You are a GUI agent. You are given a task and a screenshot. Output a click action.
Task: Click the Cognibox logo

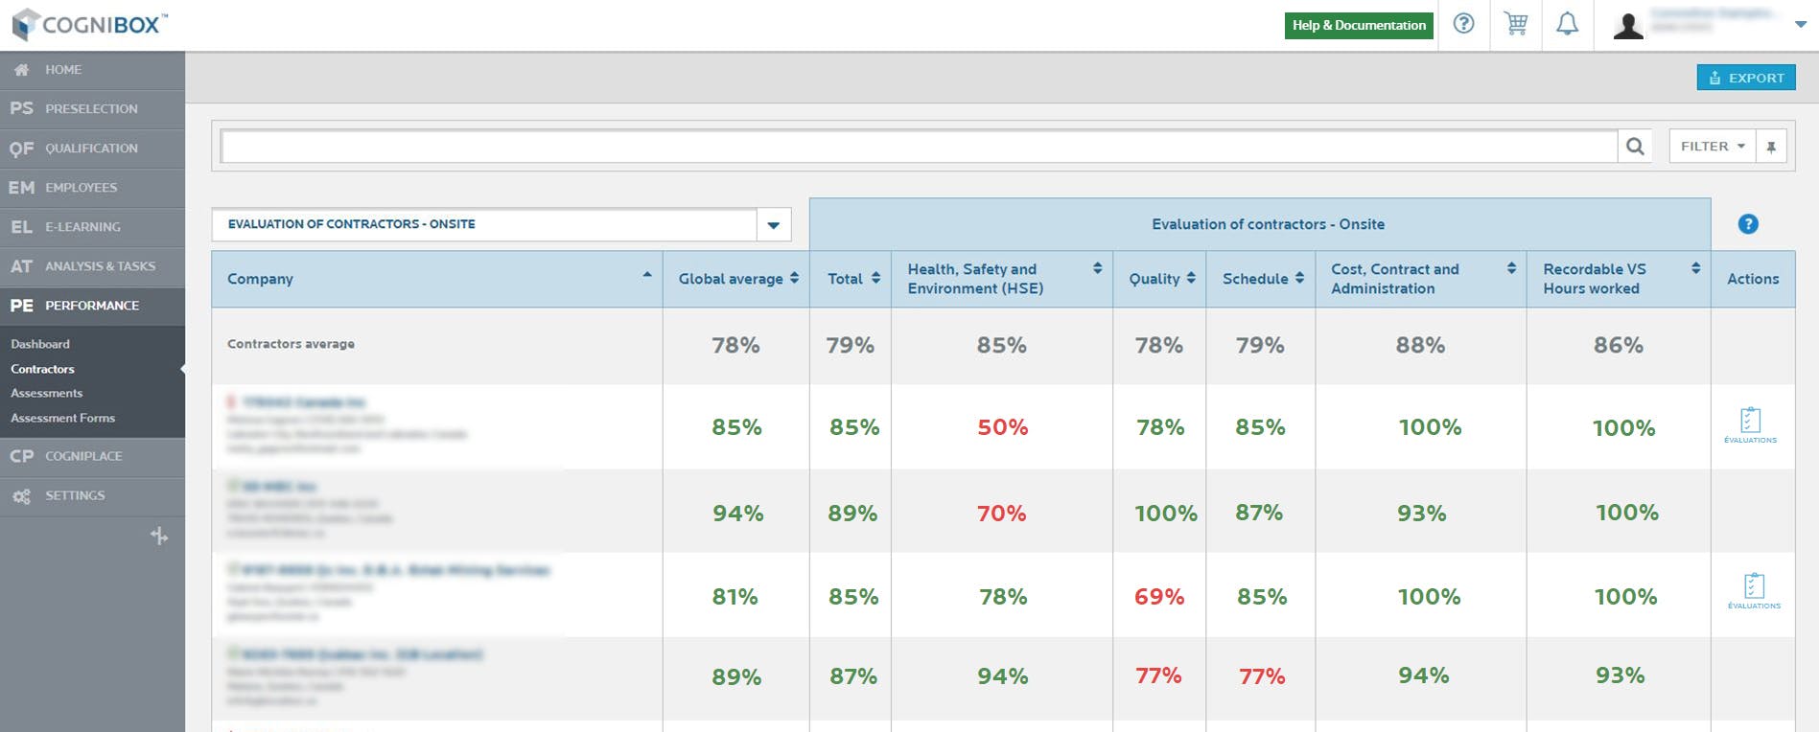(89, 24)
